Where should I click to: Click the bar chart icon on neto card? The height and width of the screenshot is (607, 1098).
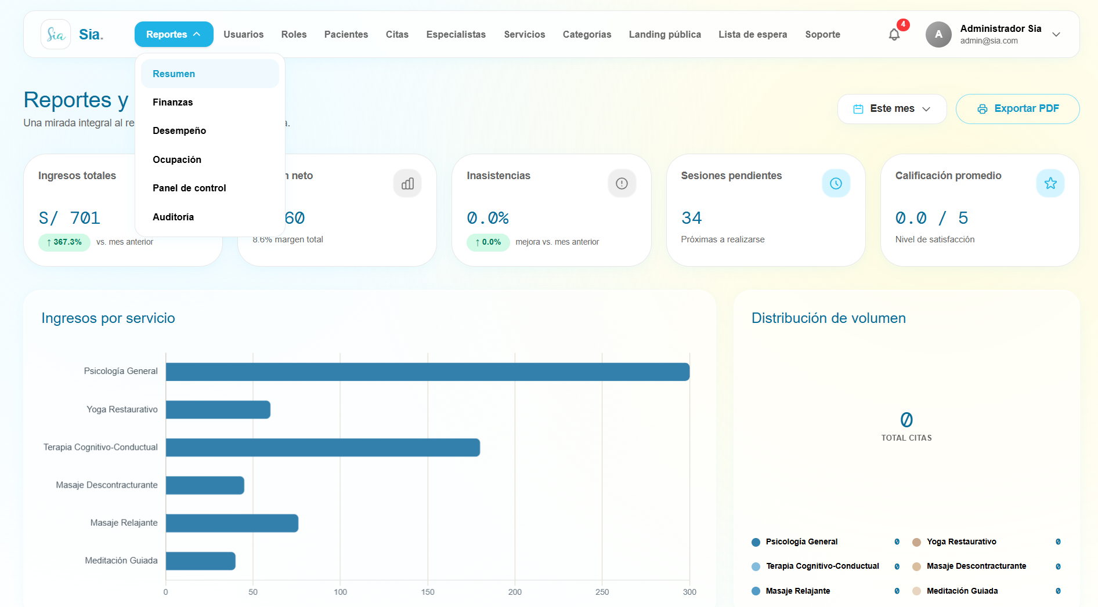point(407,183)
